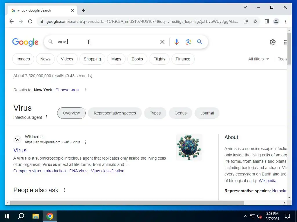Screen dimensions: 297x222
Task: Select the Overview chip
Action: [71, 113]
